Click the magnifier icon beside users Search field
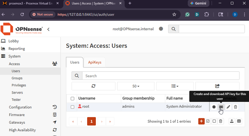Screen dimensions: 249x136 (77, 76)
